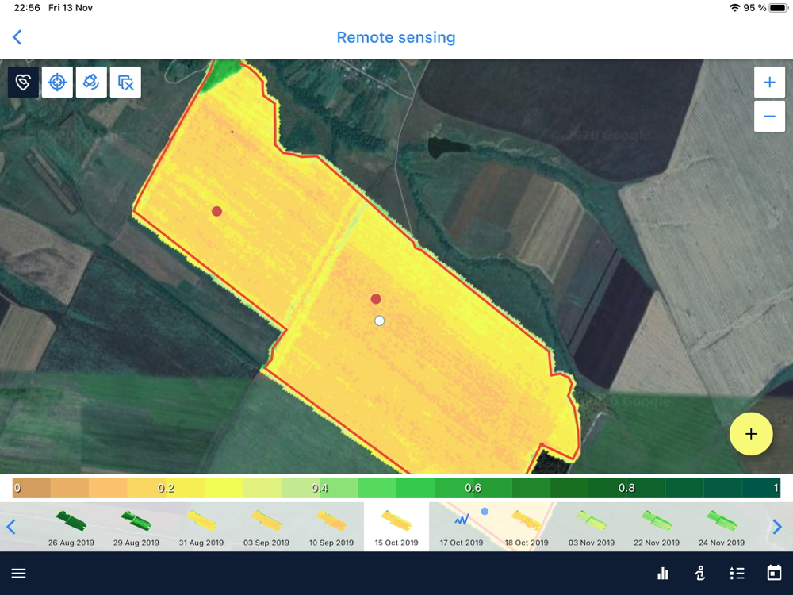793x595 pixels.
Task: Zoom in on the map
Action: (x=769, y=82)
